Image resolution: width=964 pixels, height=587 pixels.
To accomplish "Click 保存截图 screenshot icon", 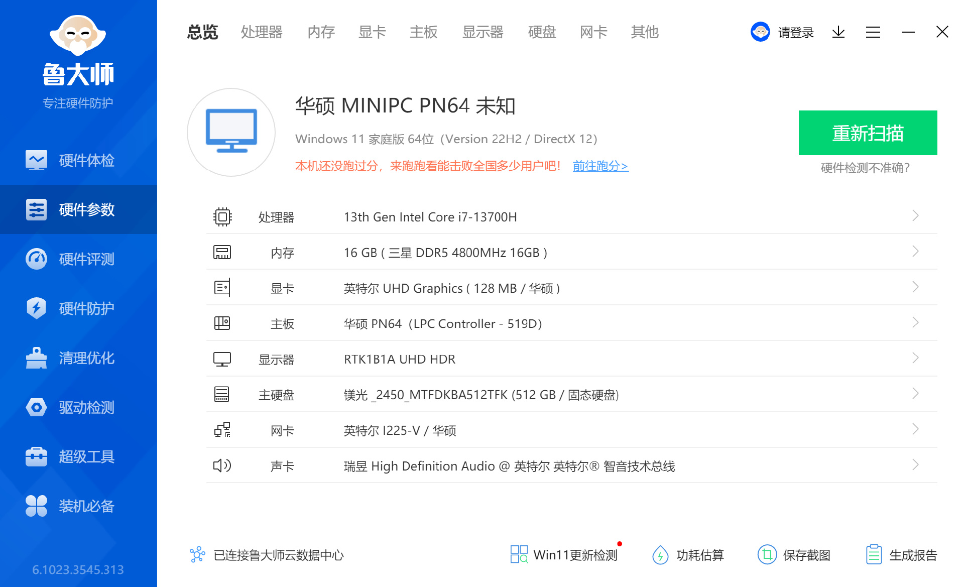I will 767,555.
